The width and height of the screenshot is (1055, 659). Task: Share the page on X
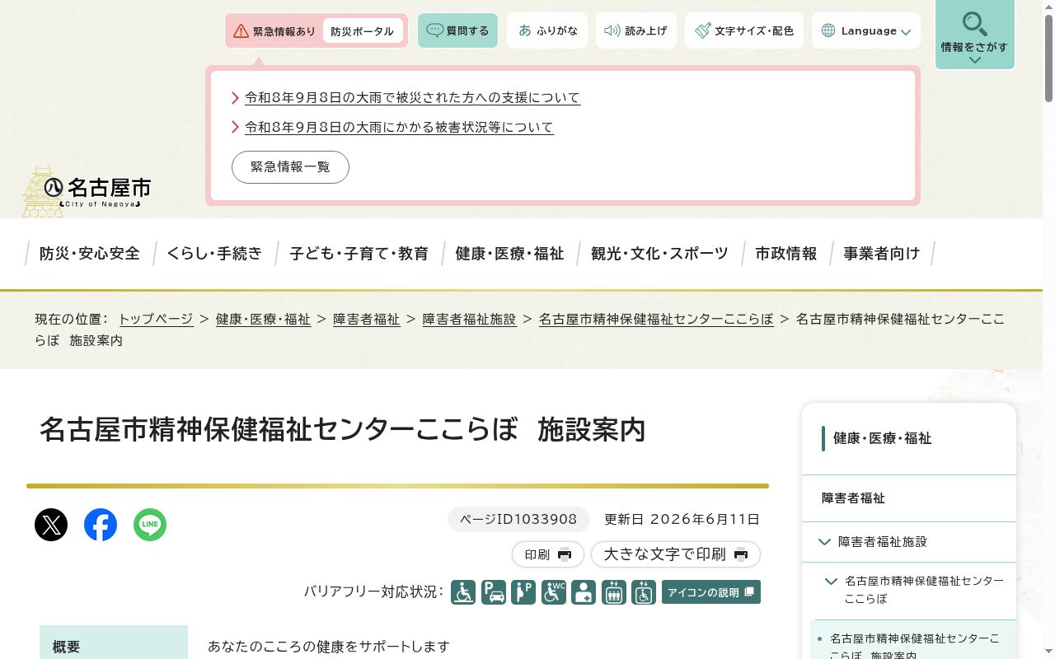(x=51, y=525)
